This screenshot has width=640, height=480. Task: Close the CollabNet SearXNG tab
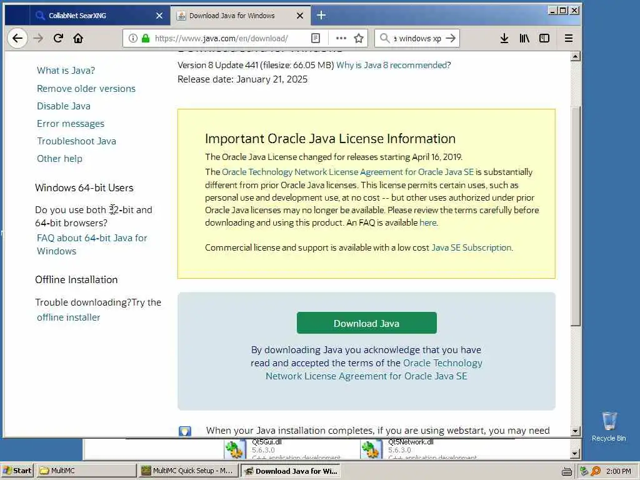(159, 16)
